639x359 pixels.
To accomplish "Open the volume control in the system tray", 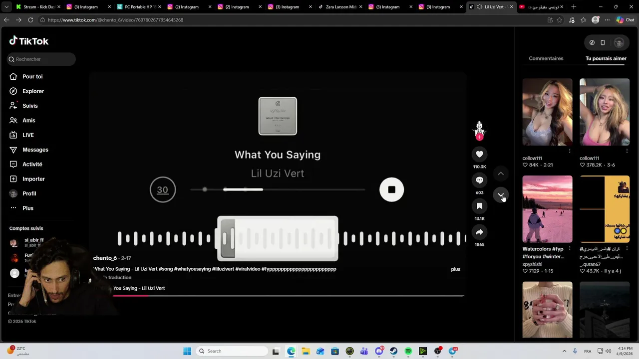I will click(609, 351).
